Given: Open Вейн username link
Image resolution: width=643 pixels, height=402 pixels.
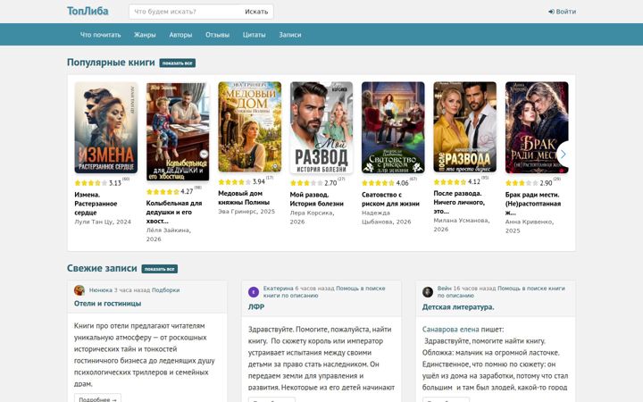Looking at the screenshot, I should pos(444,289).
